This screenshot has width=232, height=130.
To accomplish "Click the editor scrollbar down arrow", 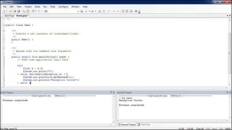I will (x=229, y=84).
